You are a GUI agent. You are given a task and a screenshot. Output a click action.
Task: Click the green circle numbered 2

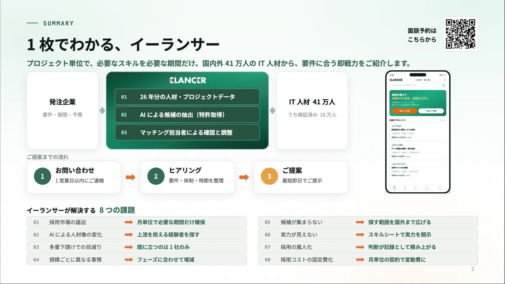pyautogui.click(x=156, y=176)
